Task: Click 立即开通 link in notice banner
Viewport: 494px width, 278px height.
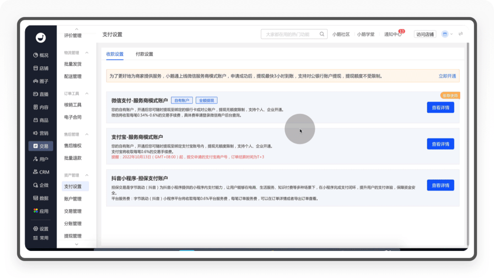Action: click(447, 76)
